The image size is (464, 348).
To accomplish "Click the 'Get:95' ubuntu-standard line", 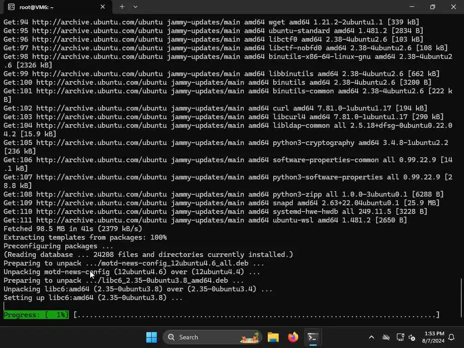I will (x=213, y=31).
